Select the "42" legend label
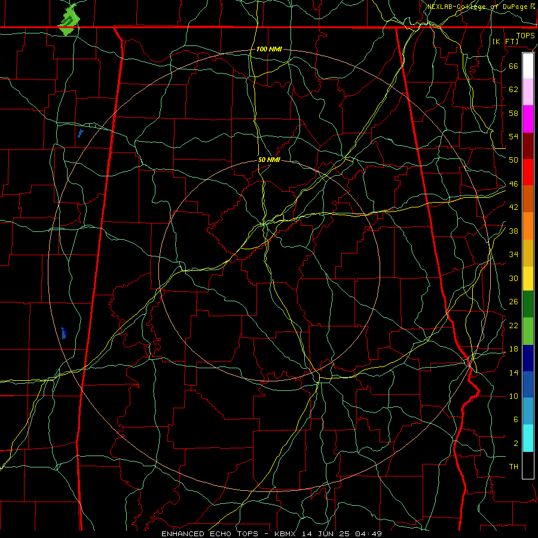Viewport: 538px width, 538px height. coord(513,207)
